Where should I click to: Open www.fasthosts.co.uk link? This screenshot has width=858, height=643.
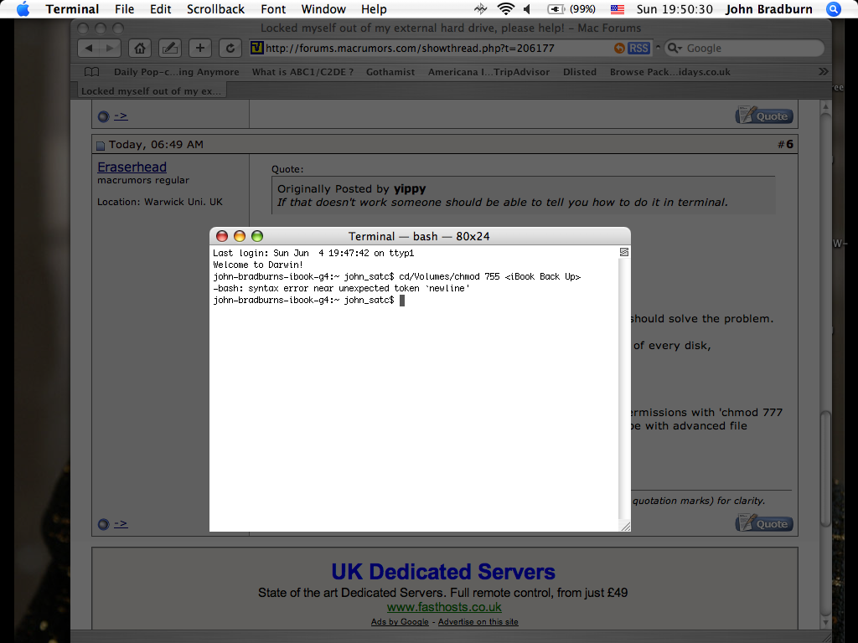[x=444, y=607]
